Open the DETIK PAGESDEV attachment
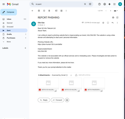The width and height of the screenshot is (125, 119). [x=94, y=85]
